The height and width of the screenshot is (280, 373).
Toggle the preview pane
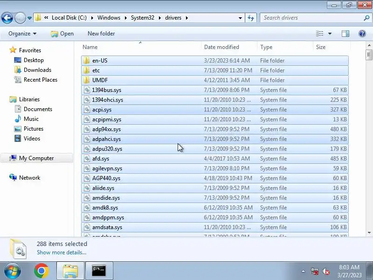pyautogui.click(x=345, y=34)
